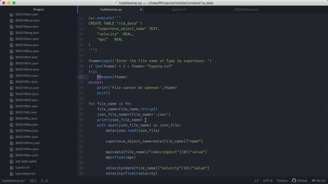
Task: Click the file icon beside SN2019fcp.json
Action: click(x=11, y=76)
